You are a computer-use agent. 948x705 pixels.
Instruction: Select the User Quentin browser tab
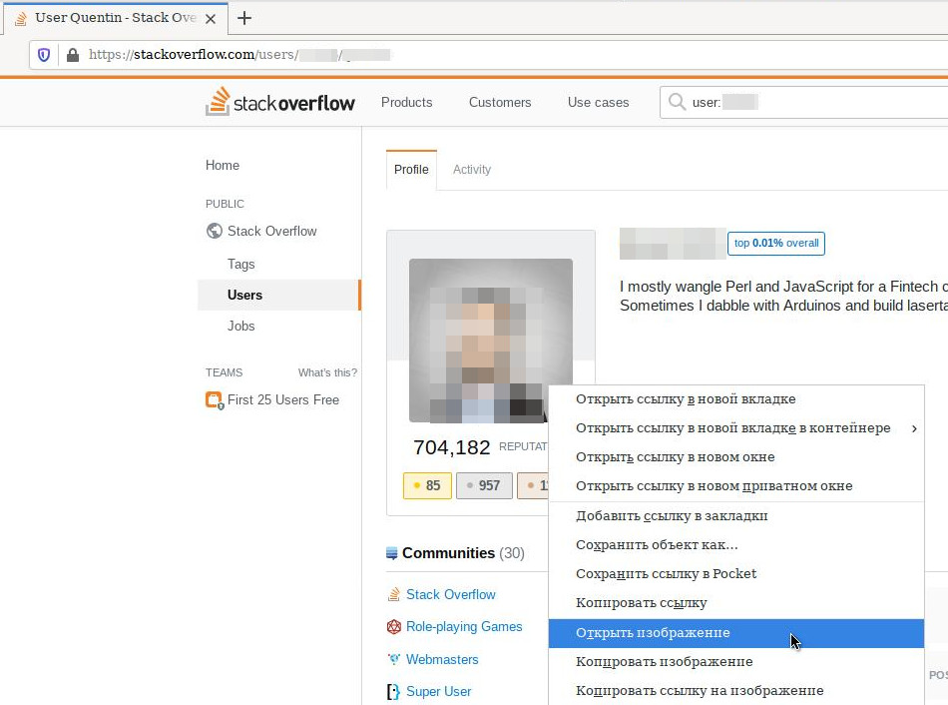tap(116, 18)
